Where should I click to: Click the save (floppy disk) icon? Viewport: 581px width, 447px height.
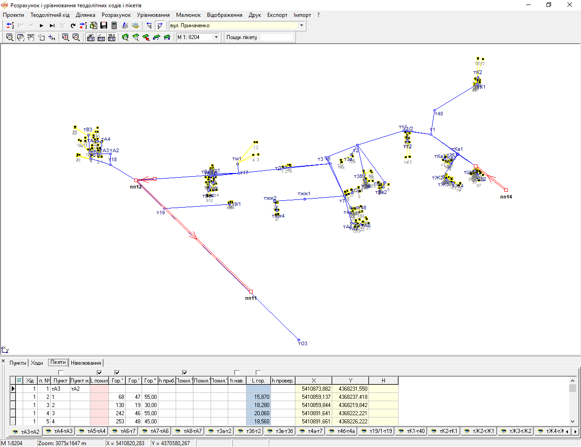tap(104, 25)
